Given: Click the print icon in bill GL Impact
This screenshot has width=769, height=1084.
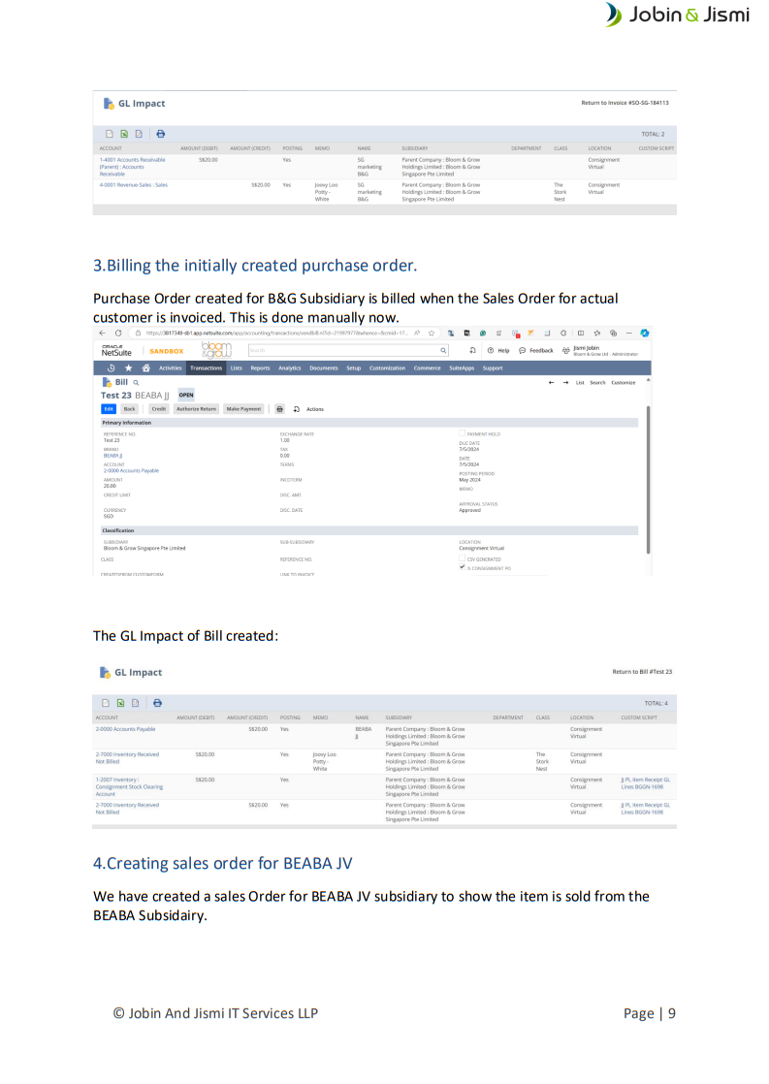Looking at the screenshot, I should pyautogui.click(x=158, y=703).
